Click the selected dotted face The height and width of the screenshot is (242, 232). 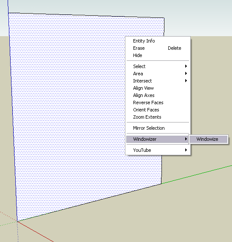(69, 108)
